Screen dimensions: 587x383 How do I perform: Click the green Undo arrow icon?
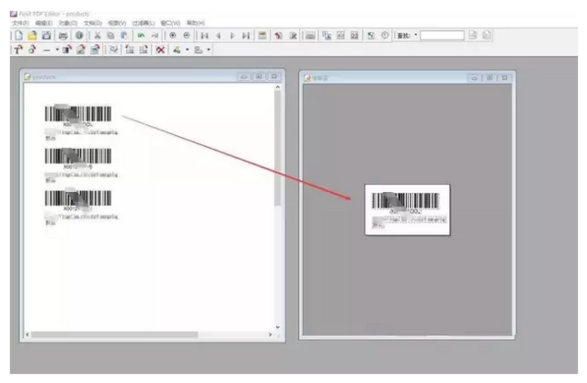coord(141,35)
